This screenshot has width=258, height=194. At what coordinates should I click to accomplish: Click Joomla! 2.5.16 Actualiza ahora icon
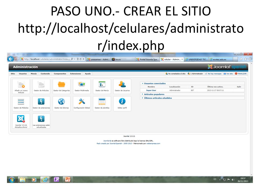21,121
